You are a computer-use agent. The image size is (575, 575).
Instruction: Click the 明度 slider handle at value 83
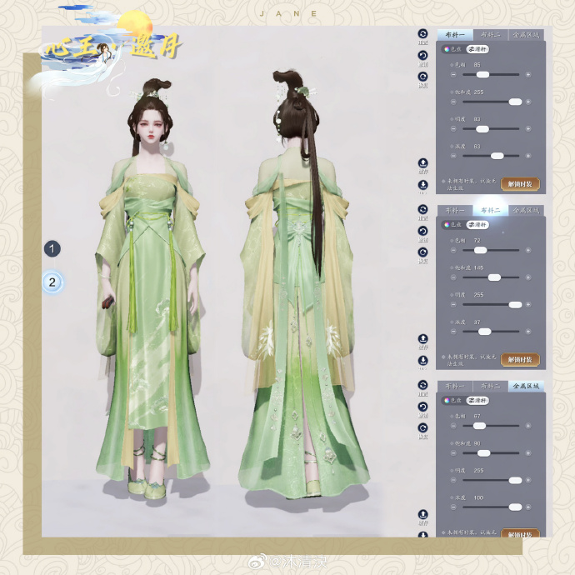pos(482,129)
